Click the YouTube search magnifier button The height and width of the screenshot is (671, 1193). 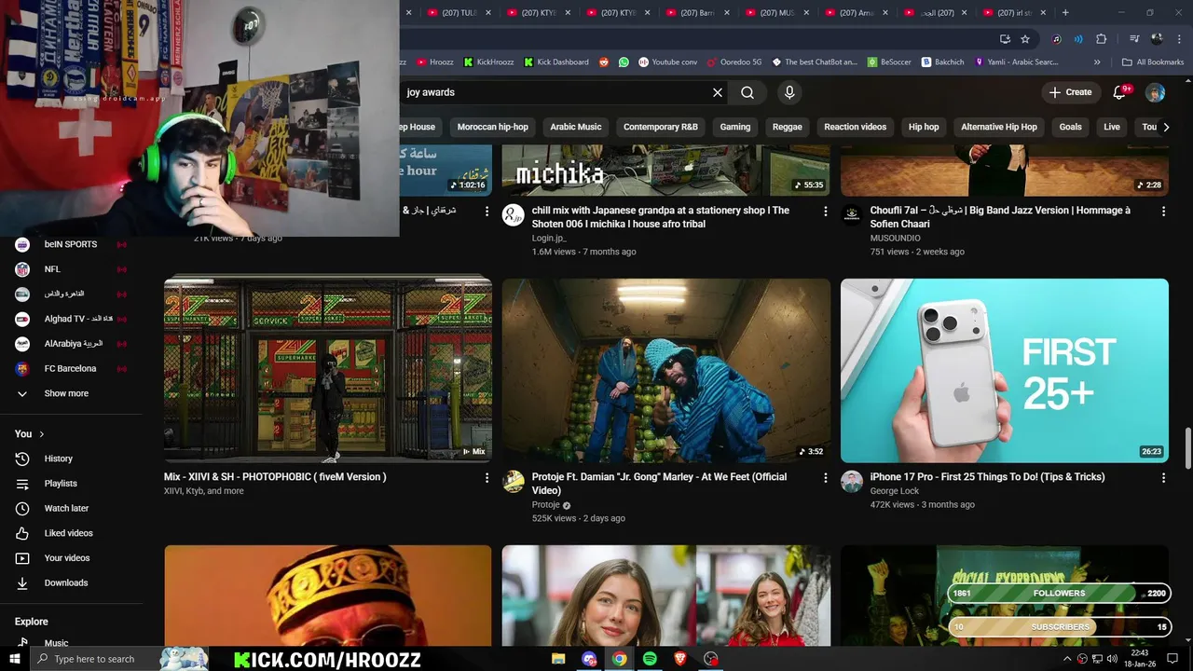click(x=747, y=92)
